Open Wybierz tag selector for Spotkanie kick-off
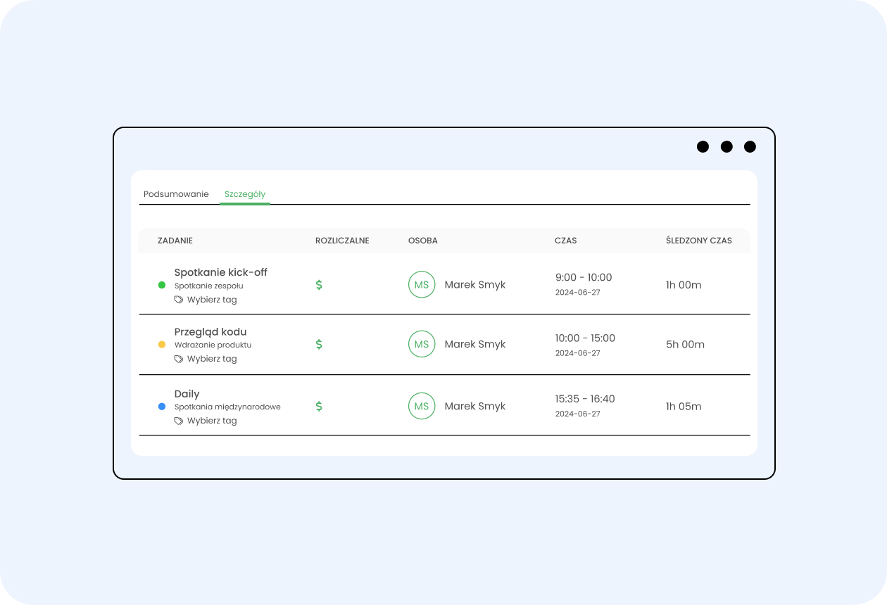 click(x=212, y=300)
